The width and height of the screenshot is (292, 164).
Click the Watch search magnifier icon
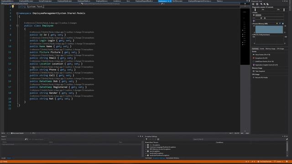(26, 139)
